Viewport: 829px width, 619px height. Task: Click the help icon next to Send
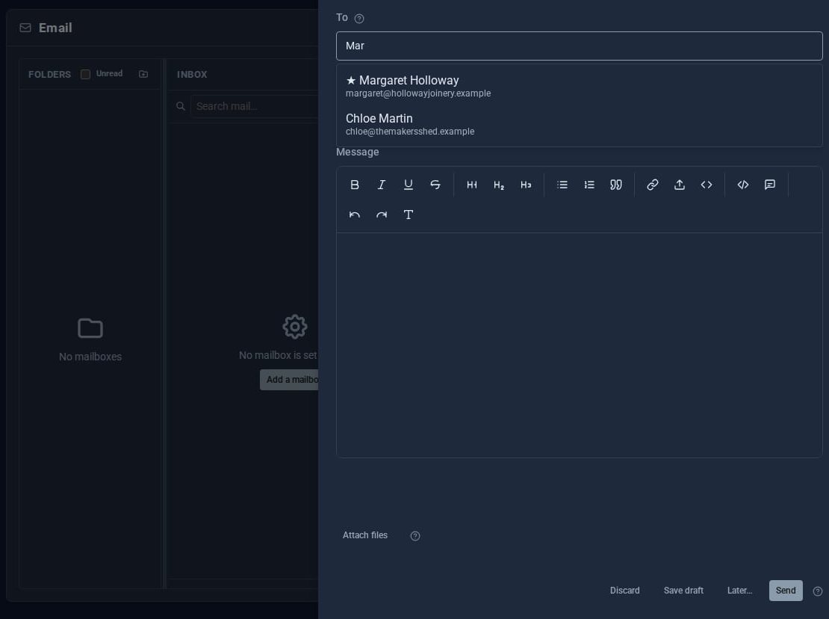(817, 591)
